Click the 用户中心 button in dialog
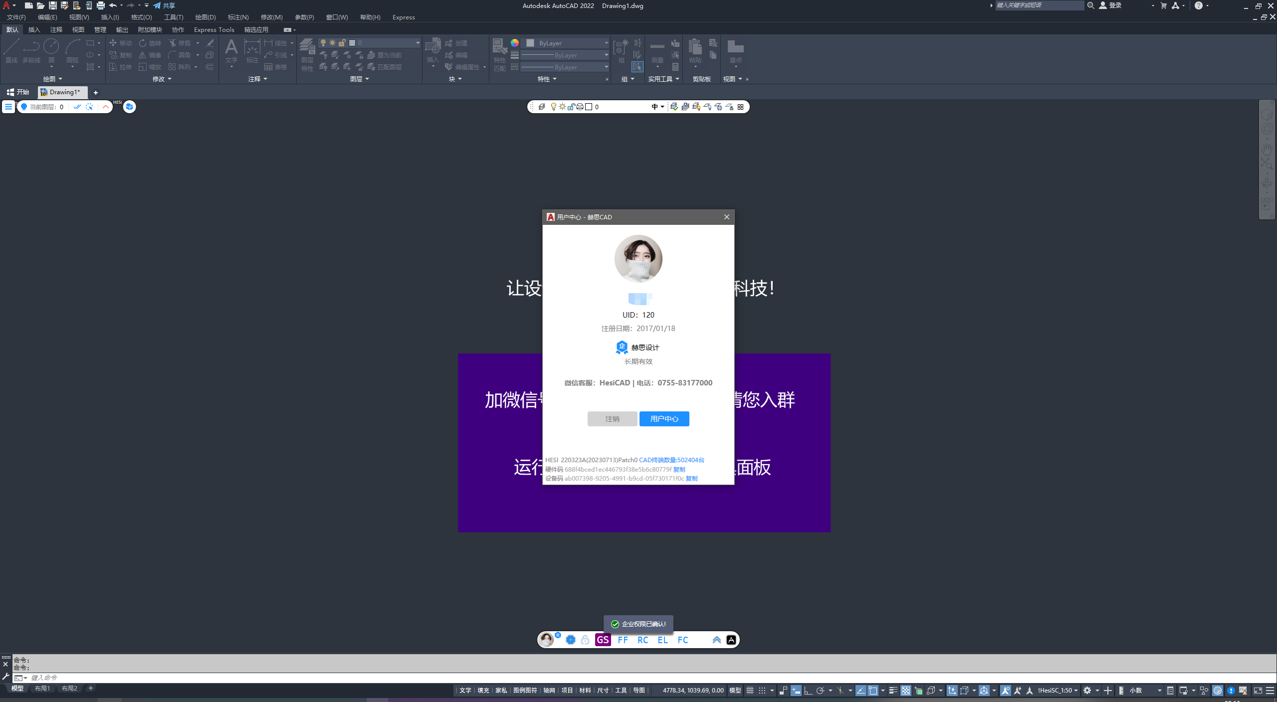The width and height of the screenshot is (1277, 702). (664, 419)
